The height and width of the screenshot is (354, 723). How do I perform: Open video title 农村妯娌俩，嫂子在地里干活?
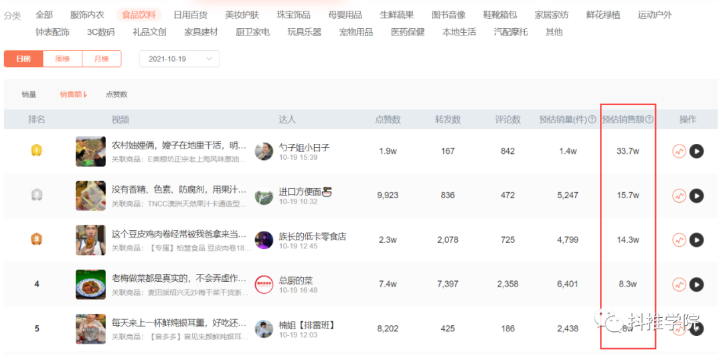click(179, 146)
